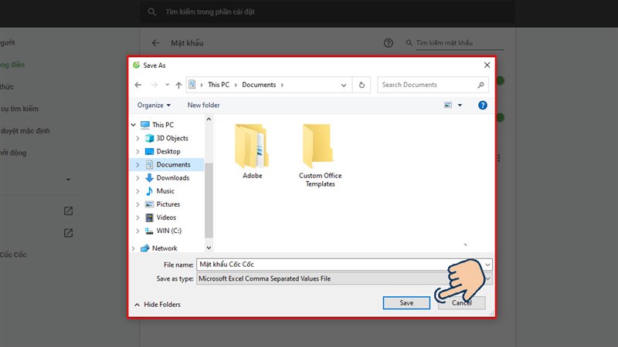Open the password help icon in Cốc Cốc

click(389, 43)
